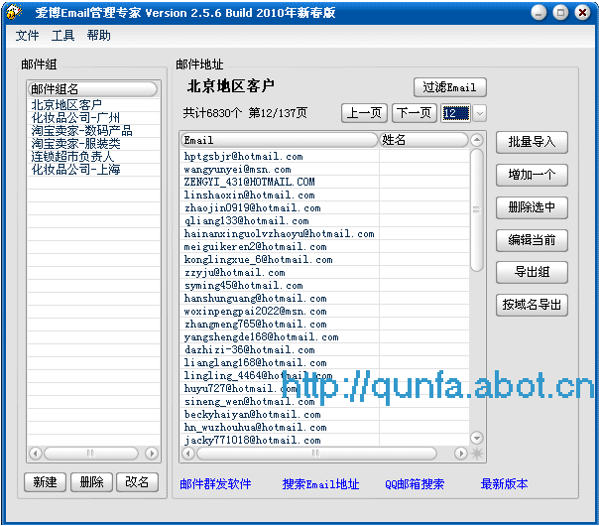The image size is (599, 526).
Task: Select the 淘宝卖家-服装类 mail group
Action: [93, 144]
